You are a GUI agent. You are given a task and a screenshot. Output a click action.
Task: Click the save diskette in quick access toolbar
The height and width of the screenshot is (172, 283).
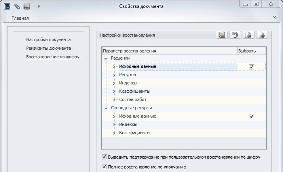(x=27, y=6)
